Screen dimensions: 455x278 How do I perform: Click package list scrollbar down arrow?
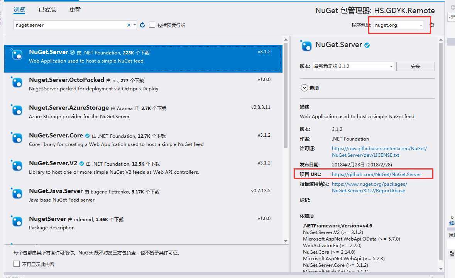tap(286, 241)
